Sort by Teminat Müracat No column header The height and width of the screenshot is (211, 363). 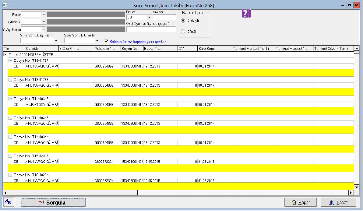pyautogui.click(x=294, y=49)
